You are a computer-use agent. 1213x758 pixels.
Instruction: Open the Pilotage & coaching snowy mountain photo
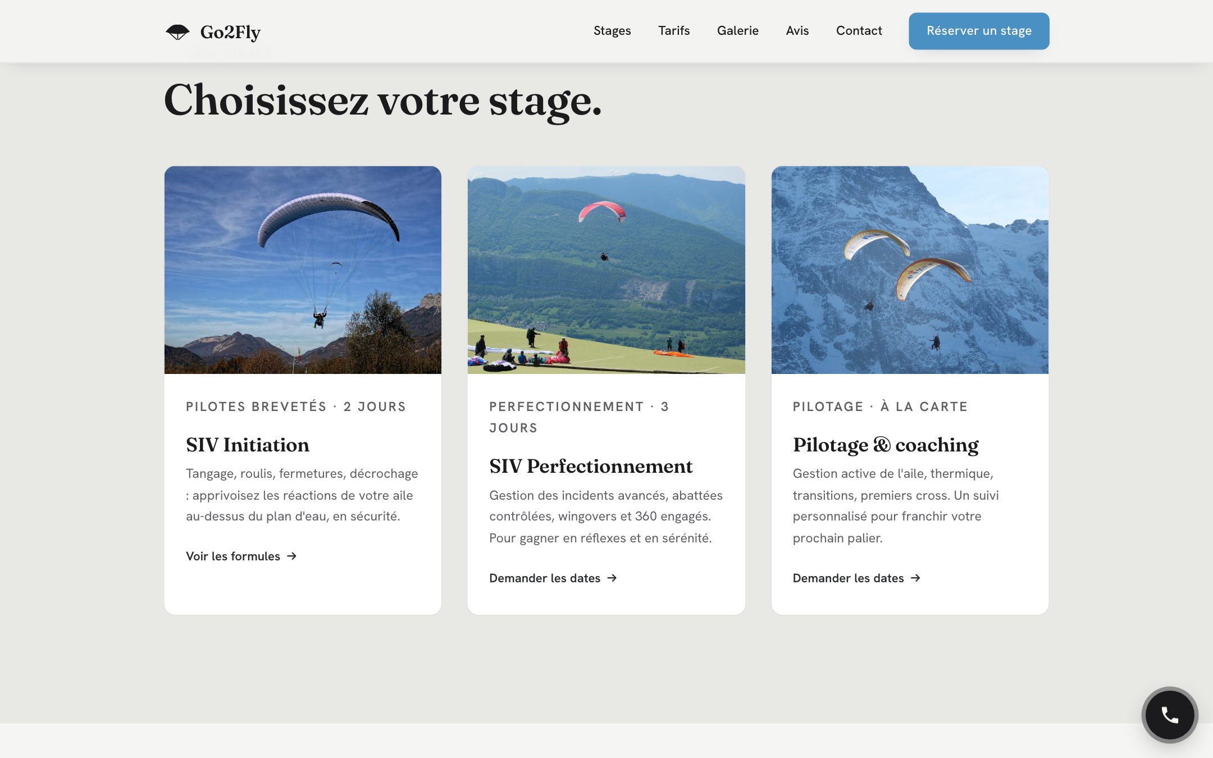[910, 270]
